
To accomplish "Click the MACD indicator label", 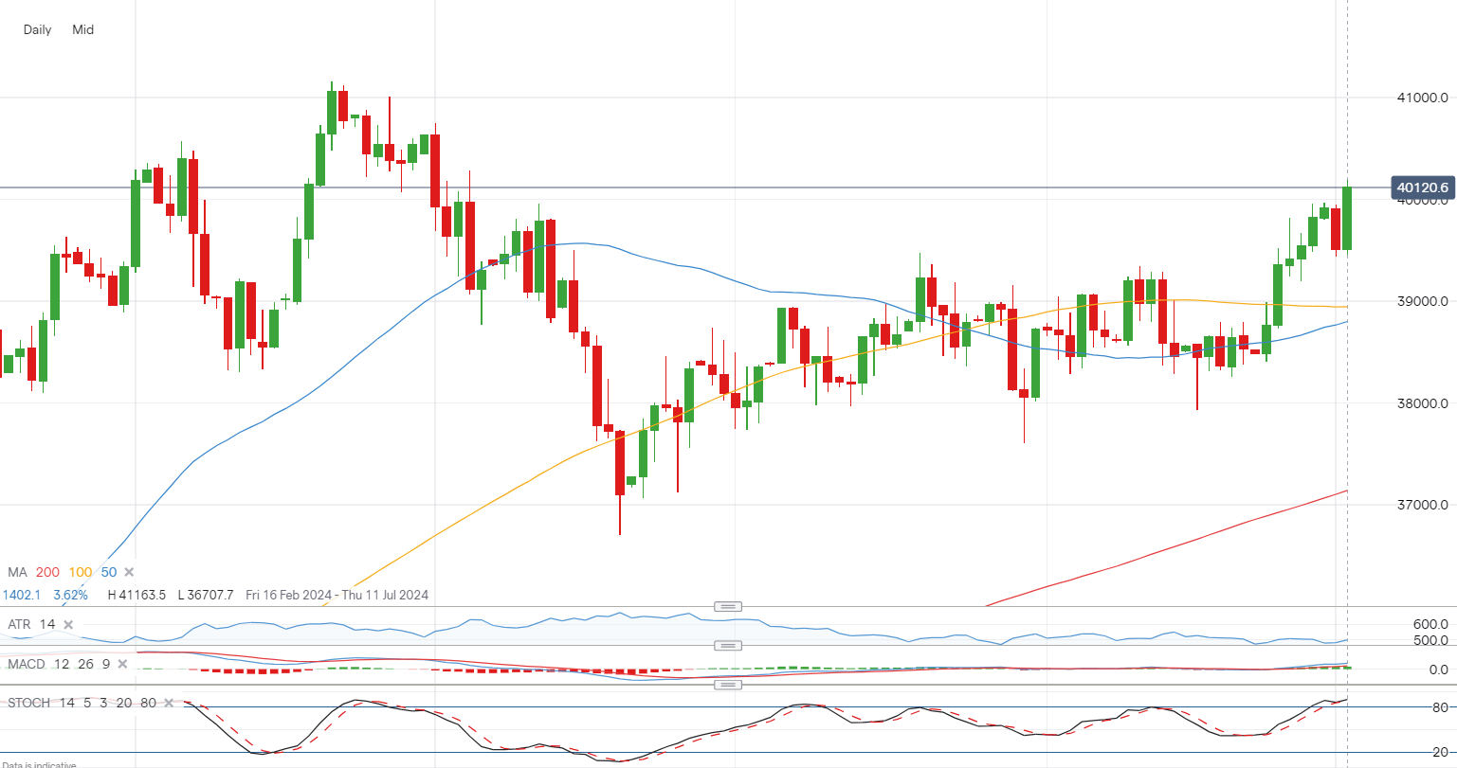I will [27, 665].
